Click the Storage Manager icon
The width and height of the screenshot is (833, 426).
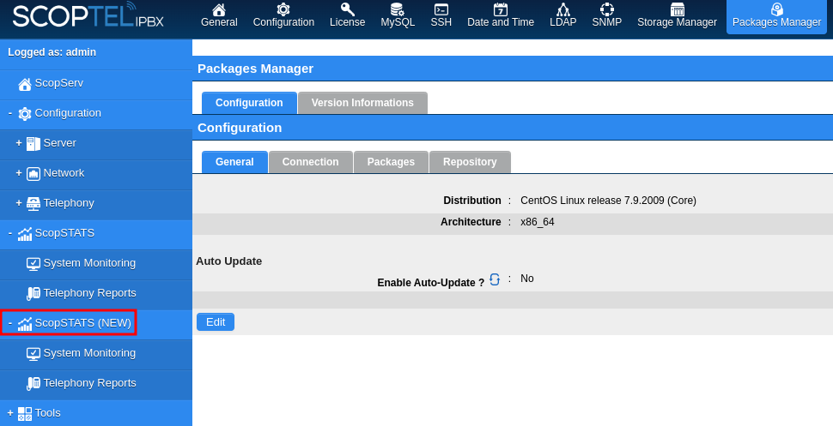678,9
